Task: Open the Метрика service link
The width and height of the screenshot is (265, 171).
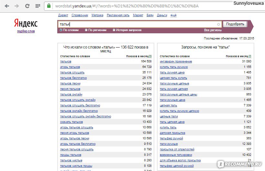Action: (x=97, y=15)
